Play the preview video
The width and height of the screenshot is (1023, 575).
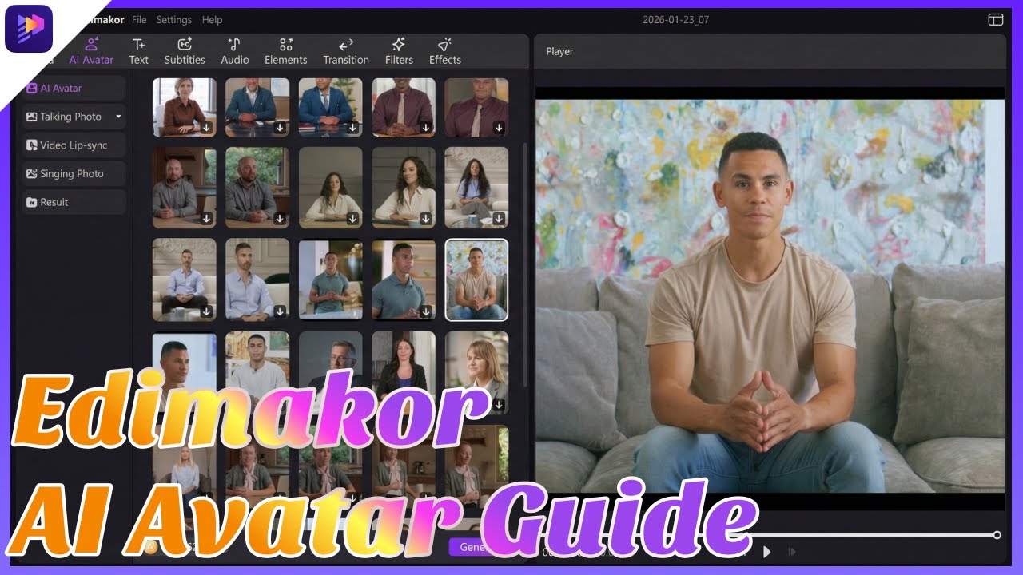[x=766, y=551]
